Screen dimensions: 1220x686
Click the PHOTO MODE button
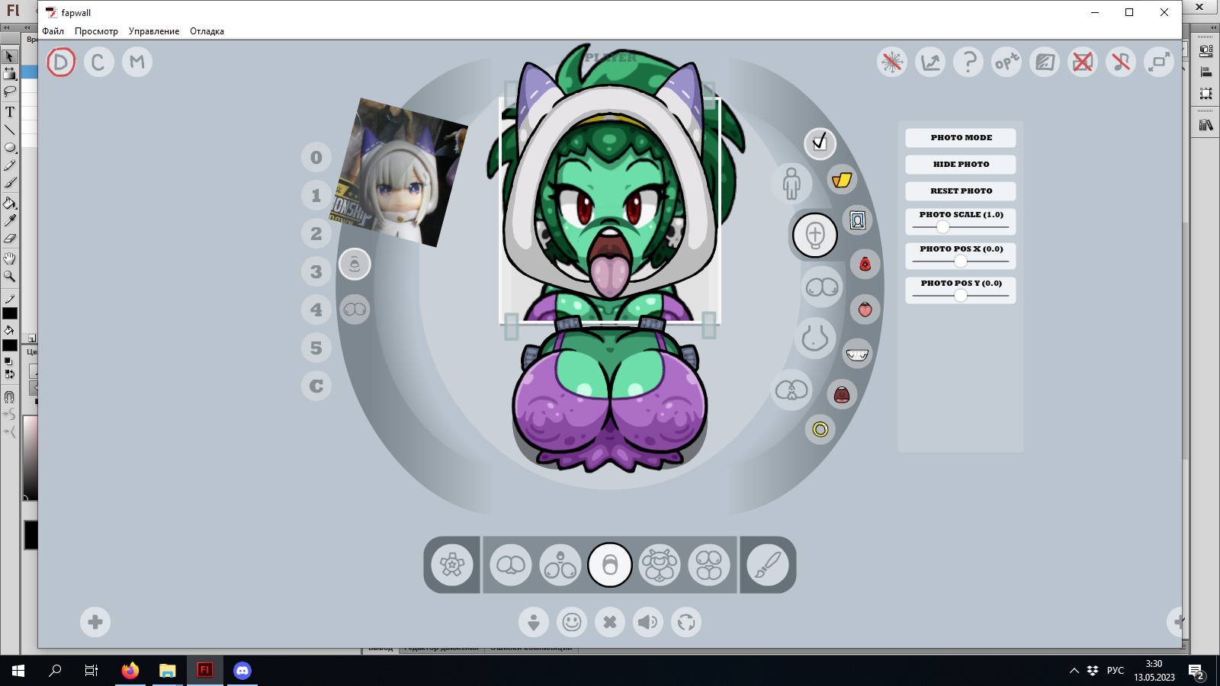pyautogui.click(x=961, y=138)
